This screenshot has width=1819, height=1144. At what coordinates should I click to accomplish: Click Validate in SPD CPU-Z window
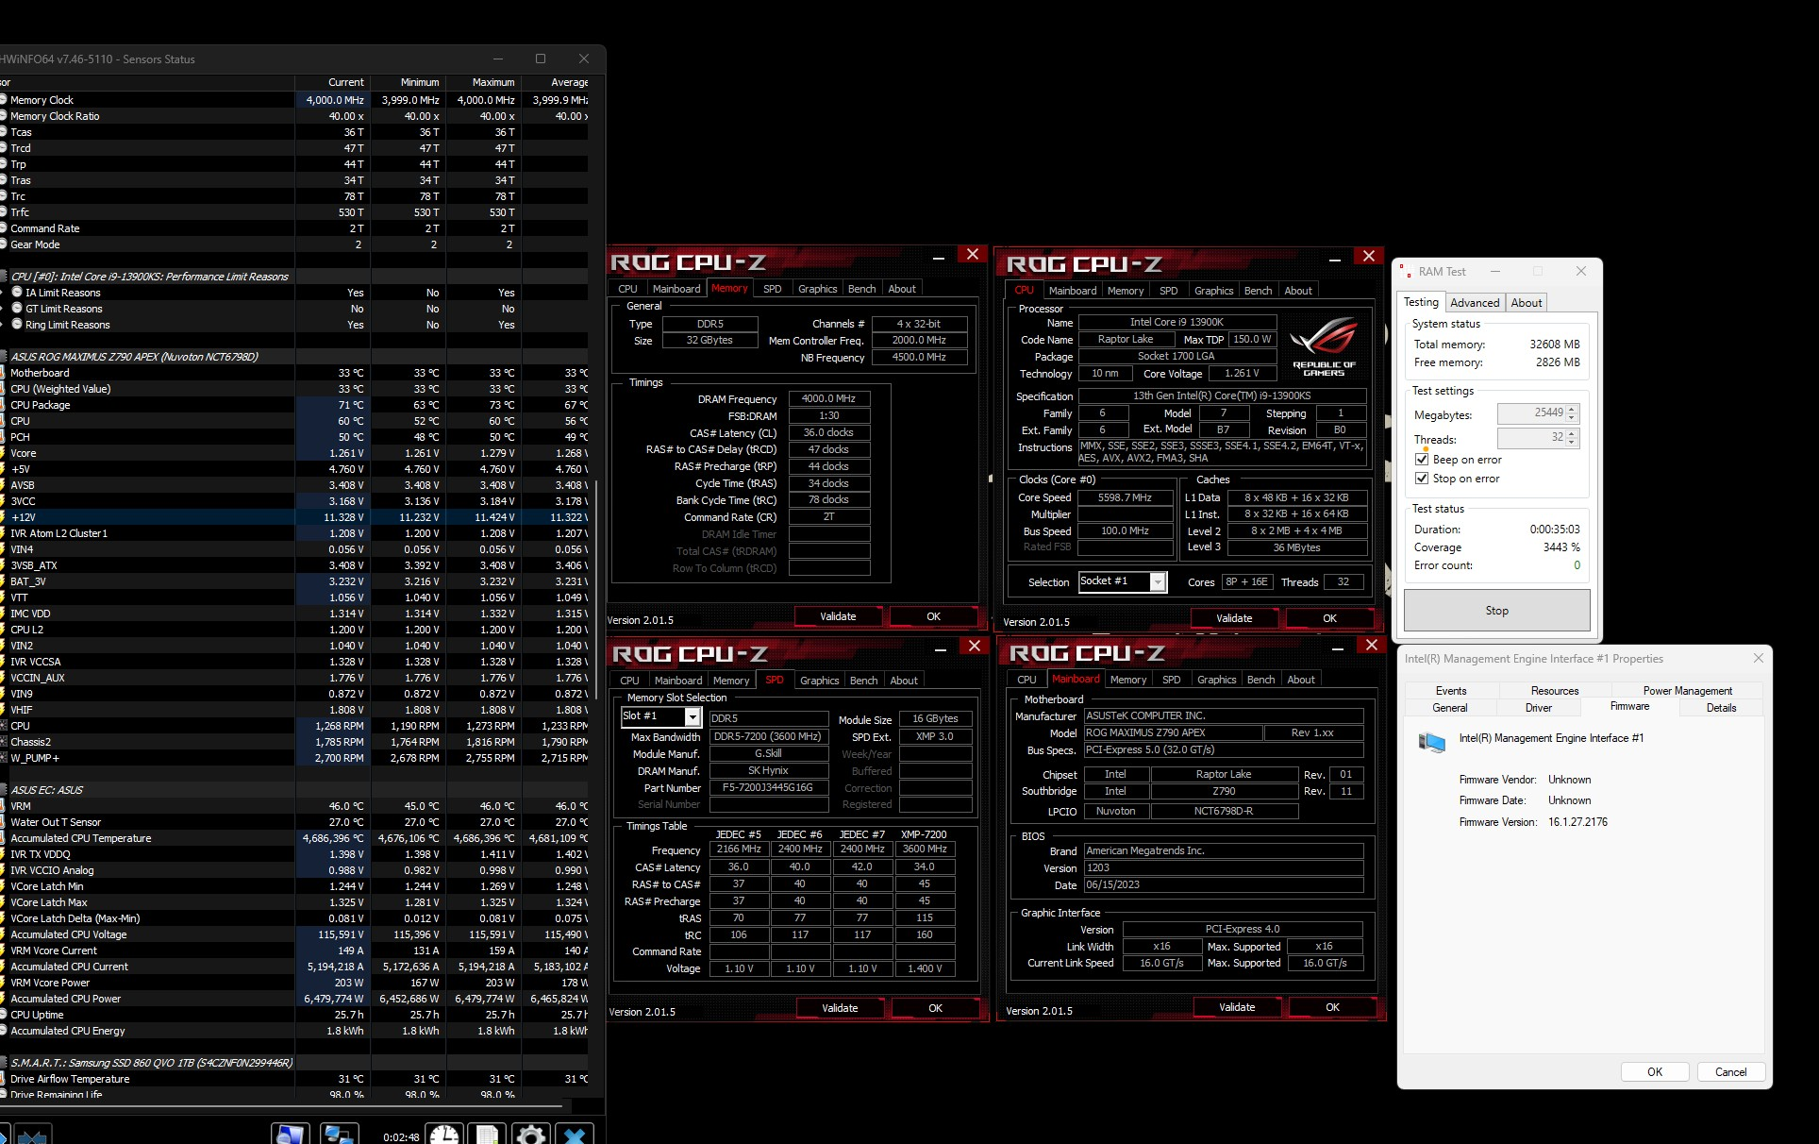(x=839, y=1008)
